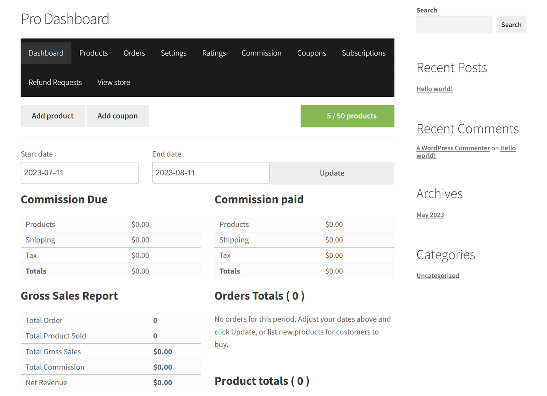Go to the Subscriptions page

(363, 53)
